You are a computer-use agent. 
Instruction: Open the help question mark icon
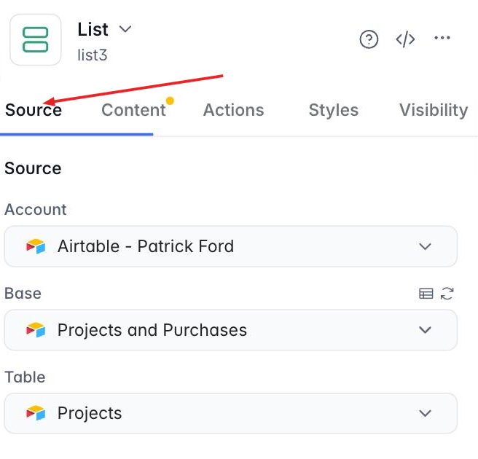[369, 39]
